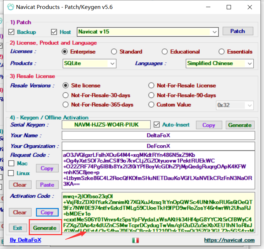Screen dimensions: 264x249
Task: Toggle the Mac checkbox
Action: (11, 164)
